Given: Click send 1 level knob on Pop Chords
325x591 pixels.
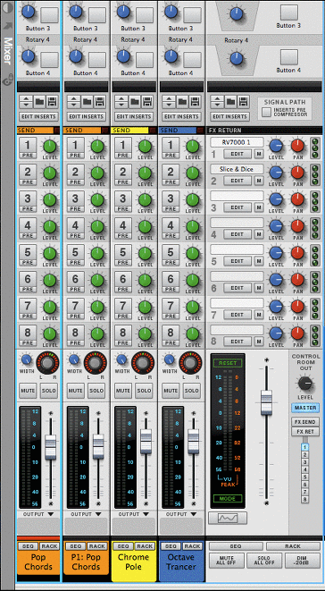Looking at the screenshot, I should coord(49,147).
